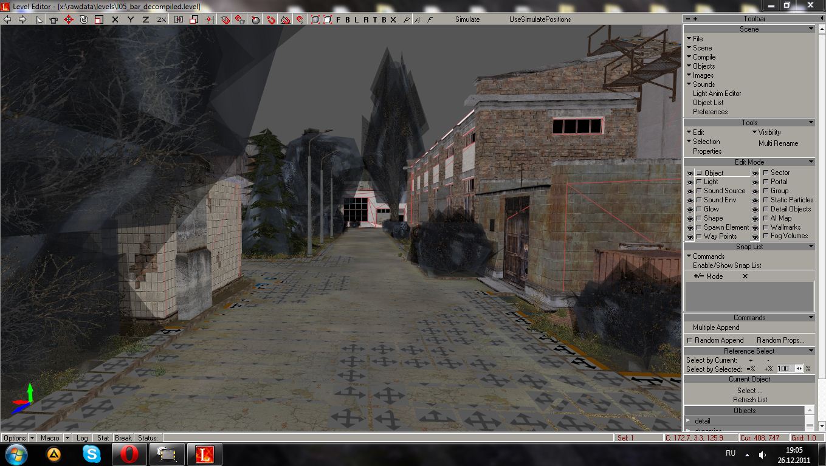Select the Move tool with red arrows
Image resolution: width=826 pixels, height=466 pixels.
[69, 19]
